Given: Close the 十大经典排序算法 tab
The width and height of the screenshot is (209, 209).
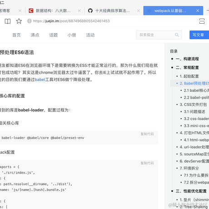Looking at the screenshot, I should (139, 10).
